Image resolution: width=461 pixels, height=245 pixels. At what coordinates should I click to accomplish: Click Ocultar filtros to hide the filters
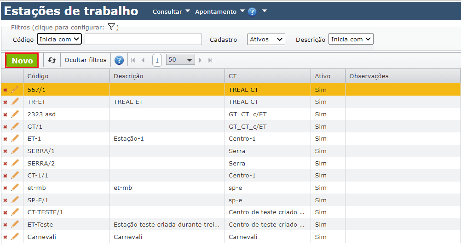86,60
